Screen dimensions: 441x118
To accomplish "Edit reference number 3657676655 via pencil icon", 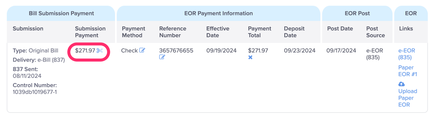I will tap(162, 57).
